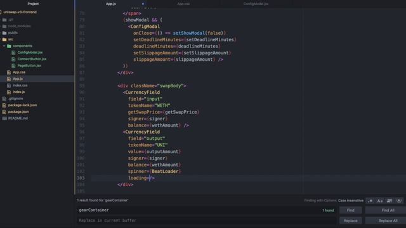Click 'setShowModal' in onClose line
Screen dimensions: 406x228
pyautogui.click(x=189, y=33)
